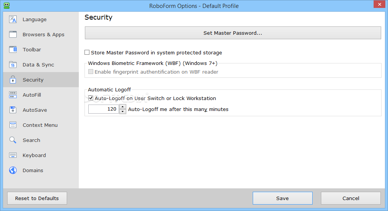388x211 pixels.
Task: Open the Context Menu settings page
Action: 41,125
